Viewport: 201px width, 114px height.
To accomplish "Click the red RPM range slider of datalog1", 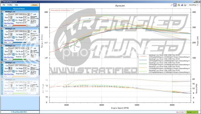I will pos(20,25).
